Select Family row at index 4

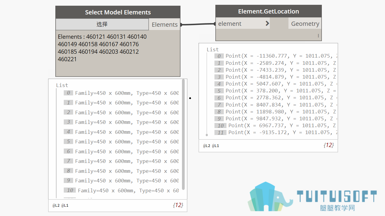tap(121, 132)
